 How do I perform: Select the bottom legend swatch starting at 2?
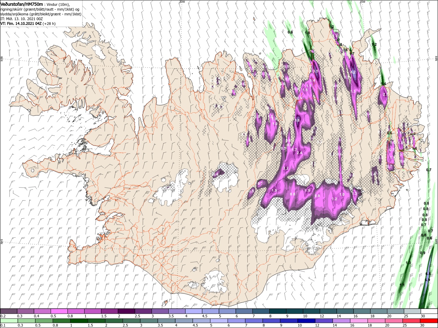click(x=114, y=321)
